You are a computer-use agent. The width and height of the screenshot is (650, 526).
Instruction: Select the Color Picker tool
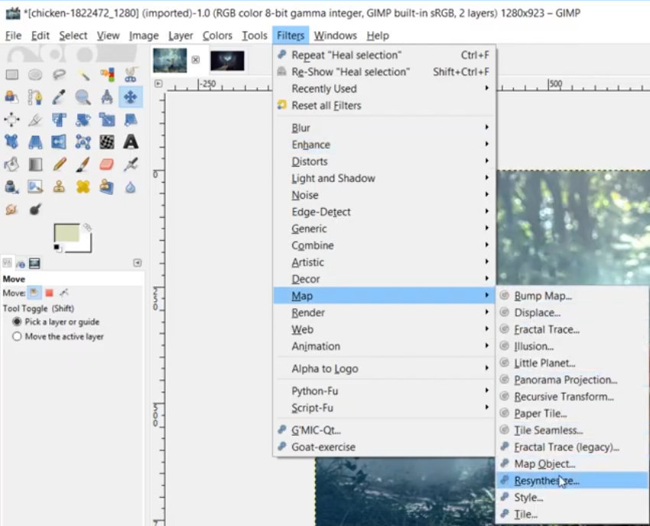[x=59, y=97]
